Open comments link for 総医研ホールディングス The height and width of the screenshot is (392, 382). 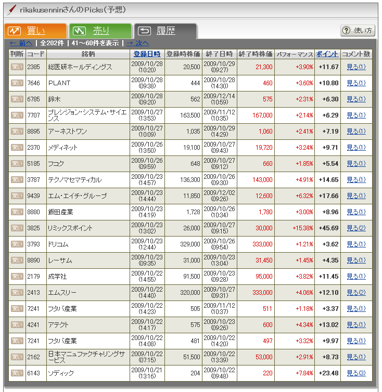(356, 67)
